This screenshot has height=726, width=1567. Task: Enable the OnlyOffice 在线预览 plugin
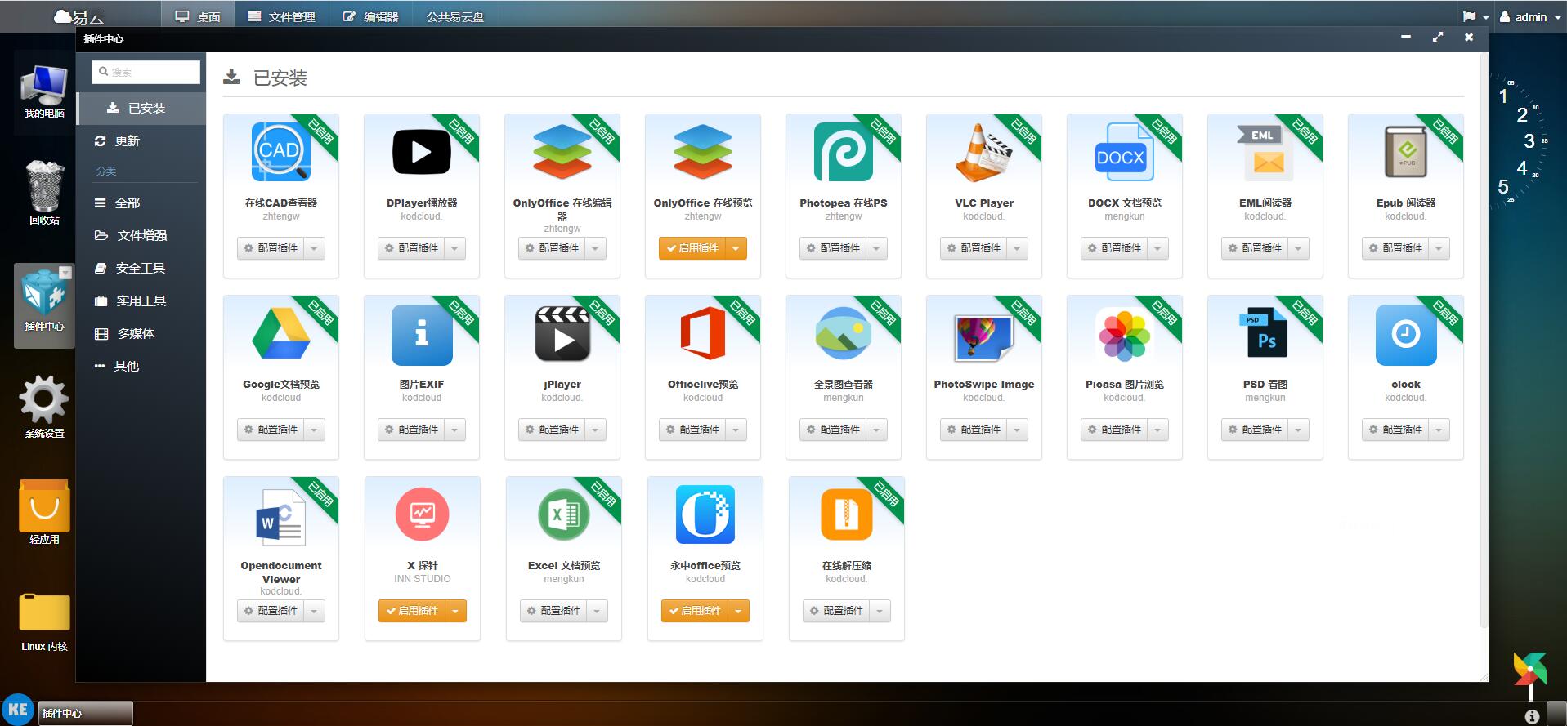692,248
